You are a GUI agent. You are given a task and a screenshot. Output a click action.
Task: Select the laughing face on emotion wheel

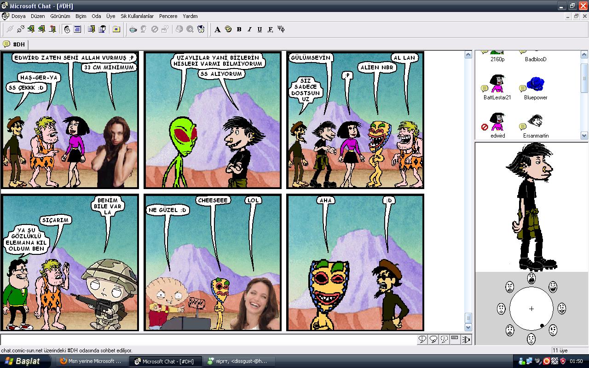tap(553, 287)
